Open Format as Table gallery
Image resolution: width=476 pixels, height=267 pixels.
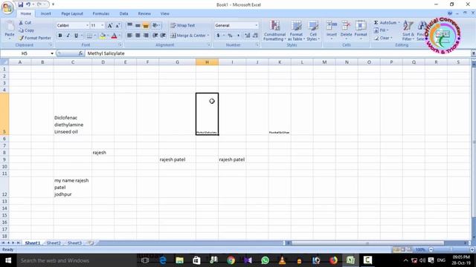(x=296, y=30)
